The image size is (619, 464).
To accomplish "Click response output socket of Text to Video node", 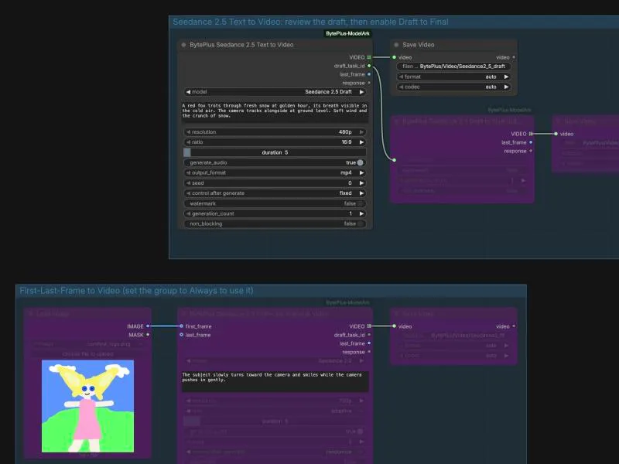I will (369, 83).
